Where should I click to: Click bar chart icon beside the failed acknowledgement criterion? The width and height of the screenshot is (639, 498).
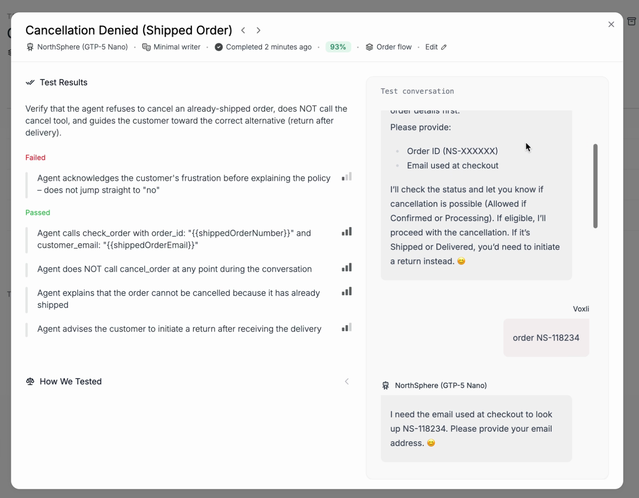(x=347, y=176)
